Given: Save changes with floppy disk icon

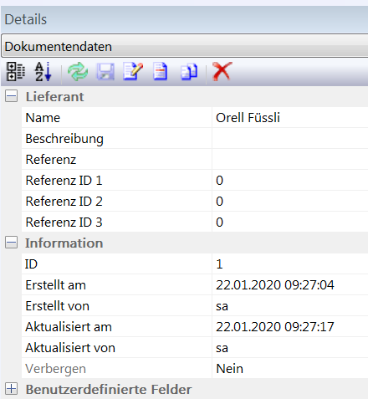Looking at the screenshot, I should (x=105, y=72).
